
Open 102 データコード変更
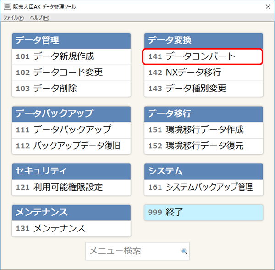[x=71, y=73]
